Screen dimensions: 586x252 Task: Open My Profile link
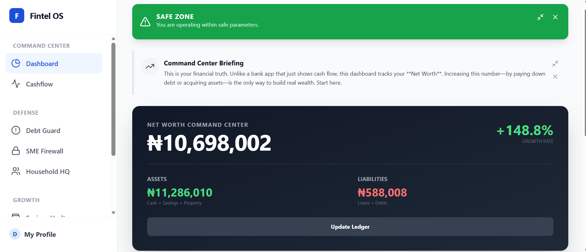[x=40, y=234]
